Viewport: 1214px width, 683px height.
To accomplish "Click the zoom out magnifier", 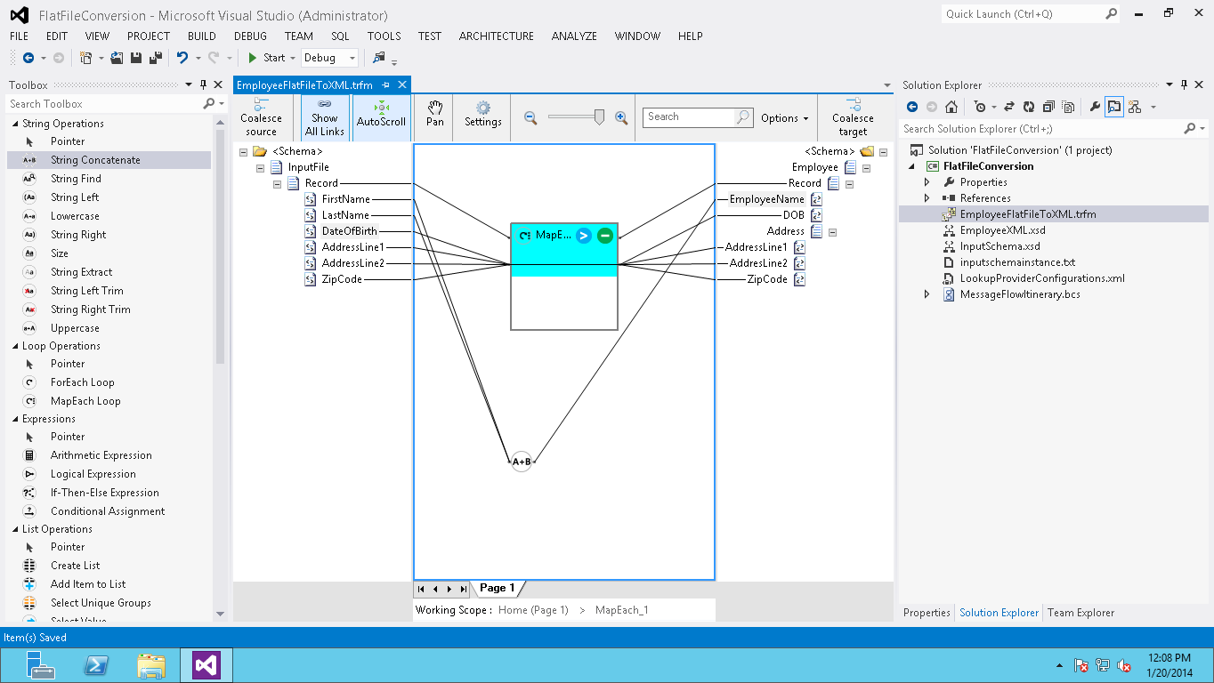I will (x=530, y=117).
